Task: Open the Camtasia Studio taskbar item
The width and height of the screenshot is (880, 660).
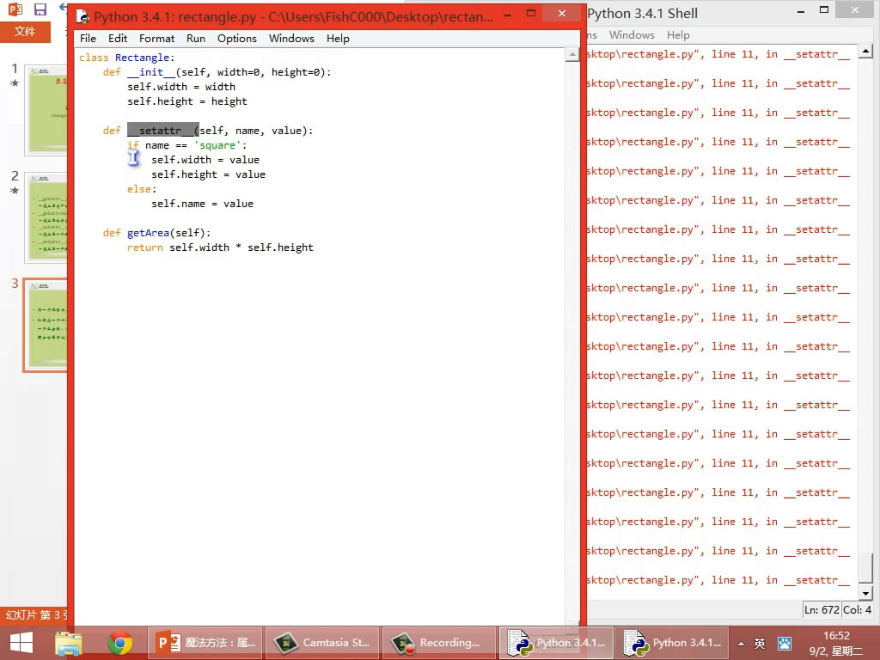Action: pos(322,642)
